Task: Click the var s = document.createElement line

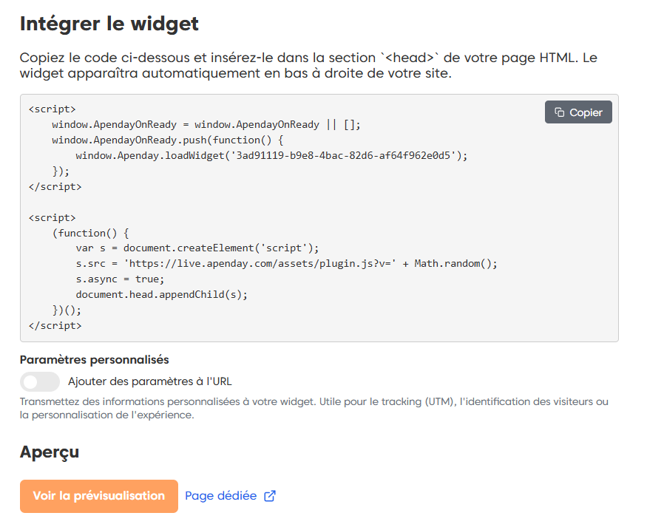Action: coord(197,248)
